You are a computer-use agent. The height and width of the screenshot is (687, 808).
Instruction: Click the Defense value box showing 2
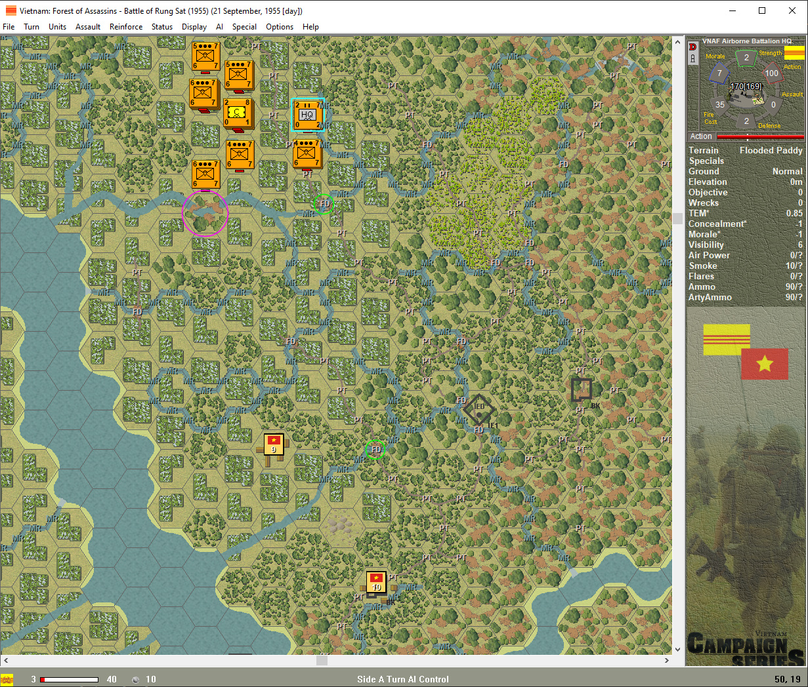pos(746,121)
